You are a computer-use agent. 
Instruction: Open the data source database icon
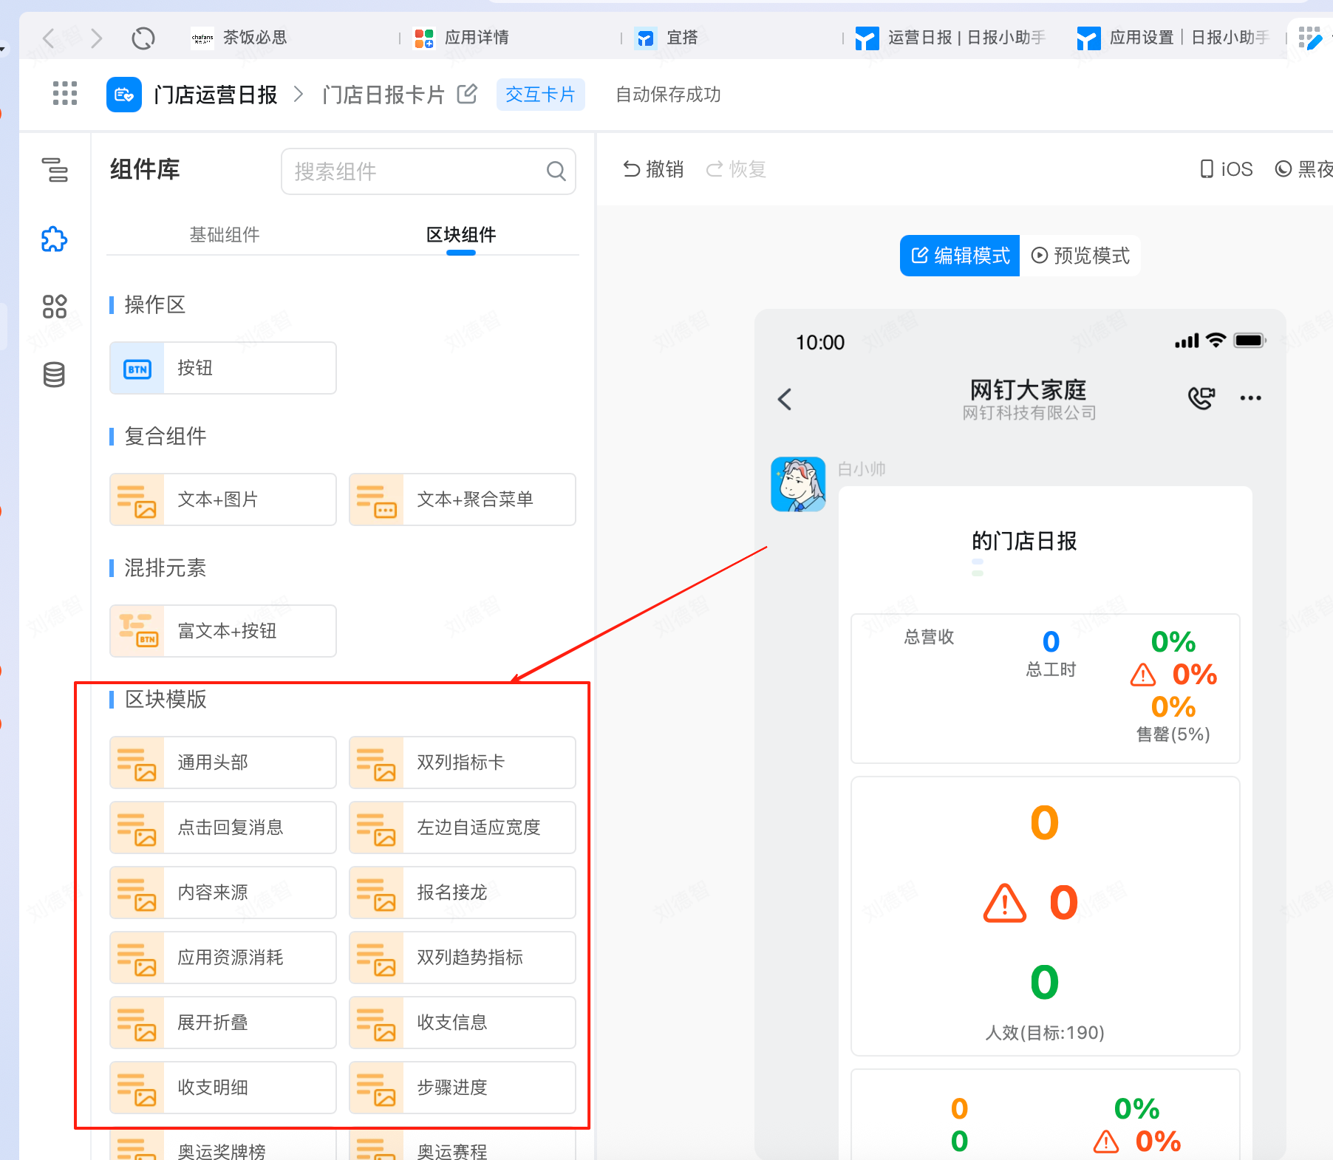click(x=54, y=375)
